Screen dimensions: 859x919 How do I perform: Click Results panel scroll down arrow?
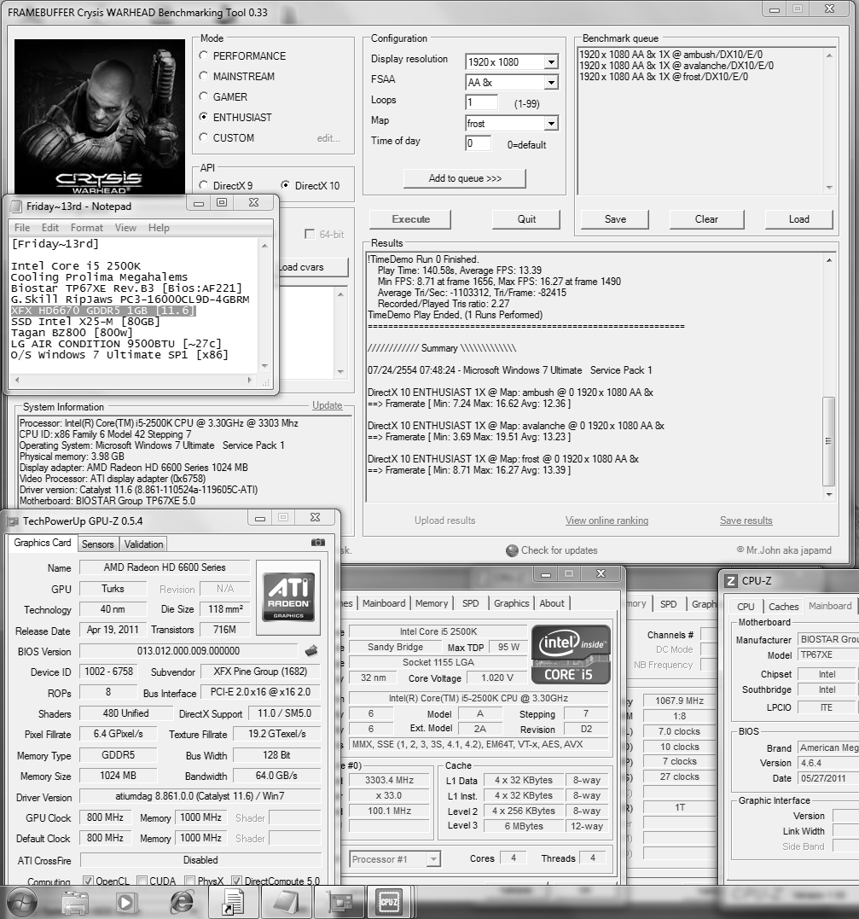(x=829, y=494)
